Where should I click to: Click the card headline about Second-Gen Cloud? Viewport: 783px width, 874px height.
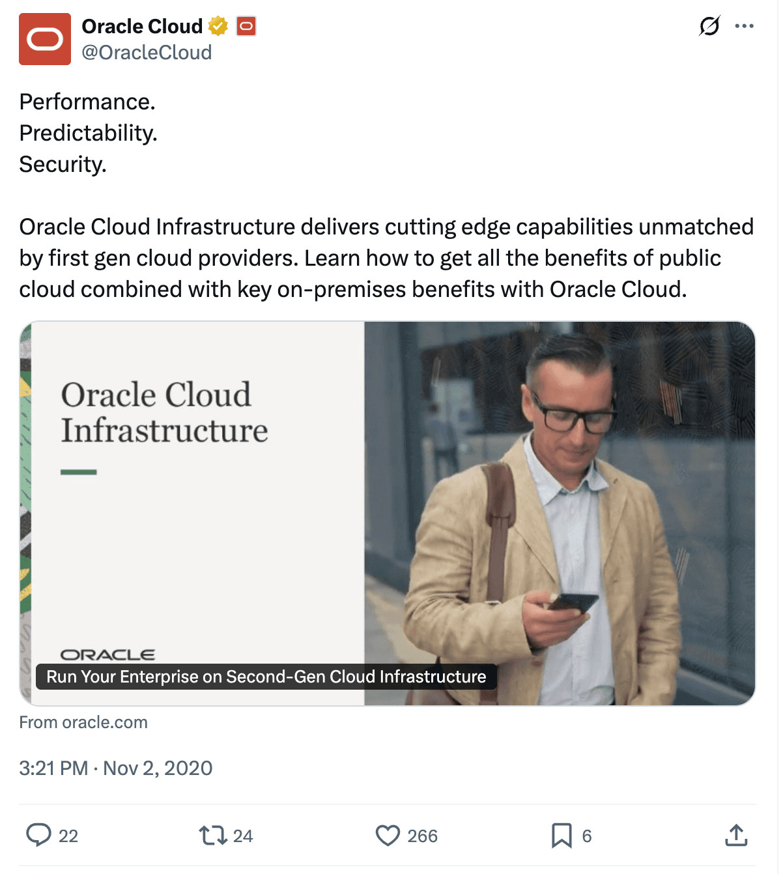(266, 677)
